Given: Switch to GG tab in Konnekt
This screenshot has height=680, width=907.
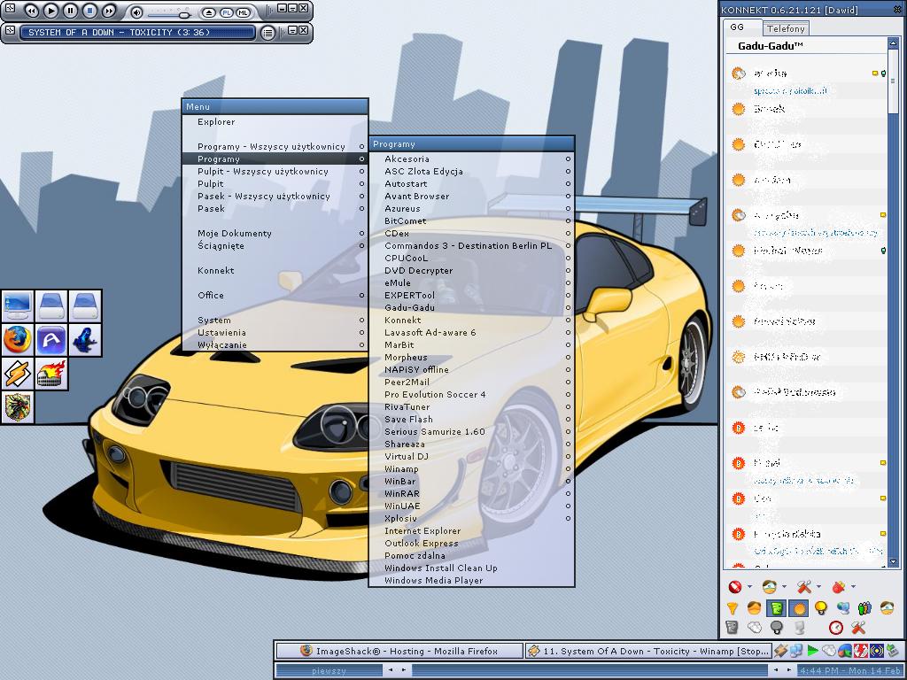Looking at the screenshot, I should coord(743,27).
